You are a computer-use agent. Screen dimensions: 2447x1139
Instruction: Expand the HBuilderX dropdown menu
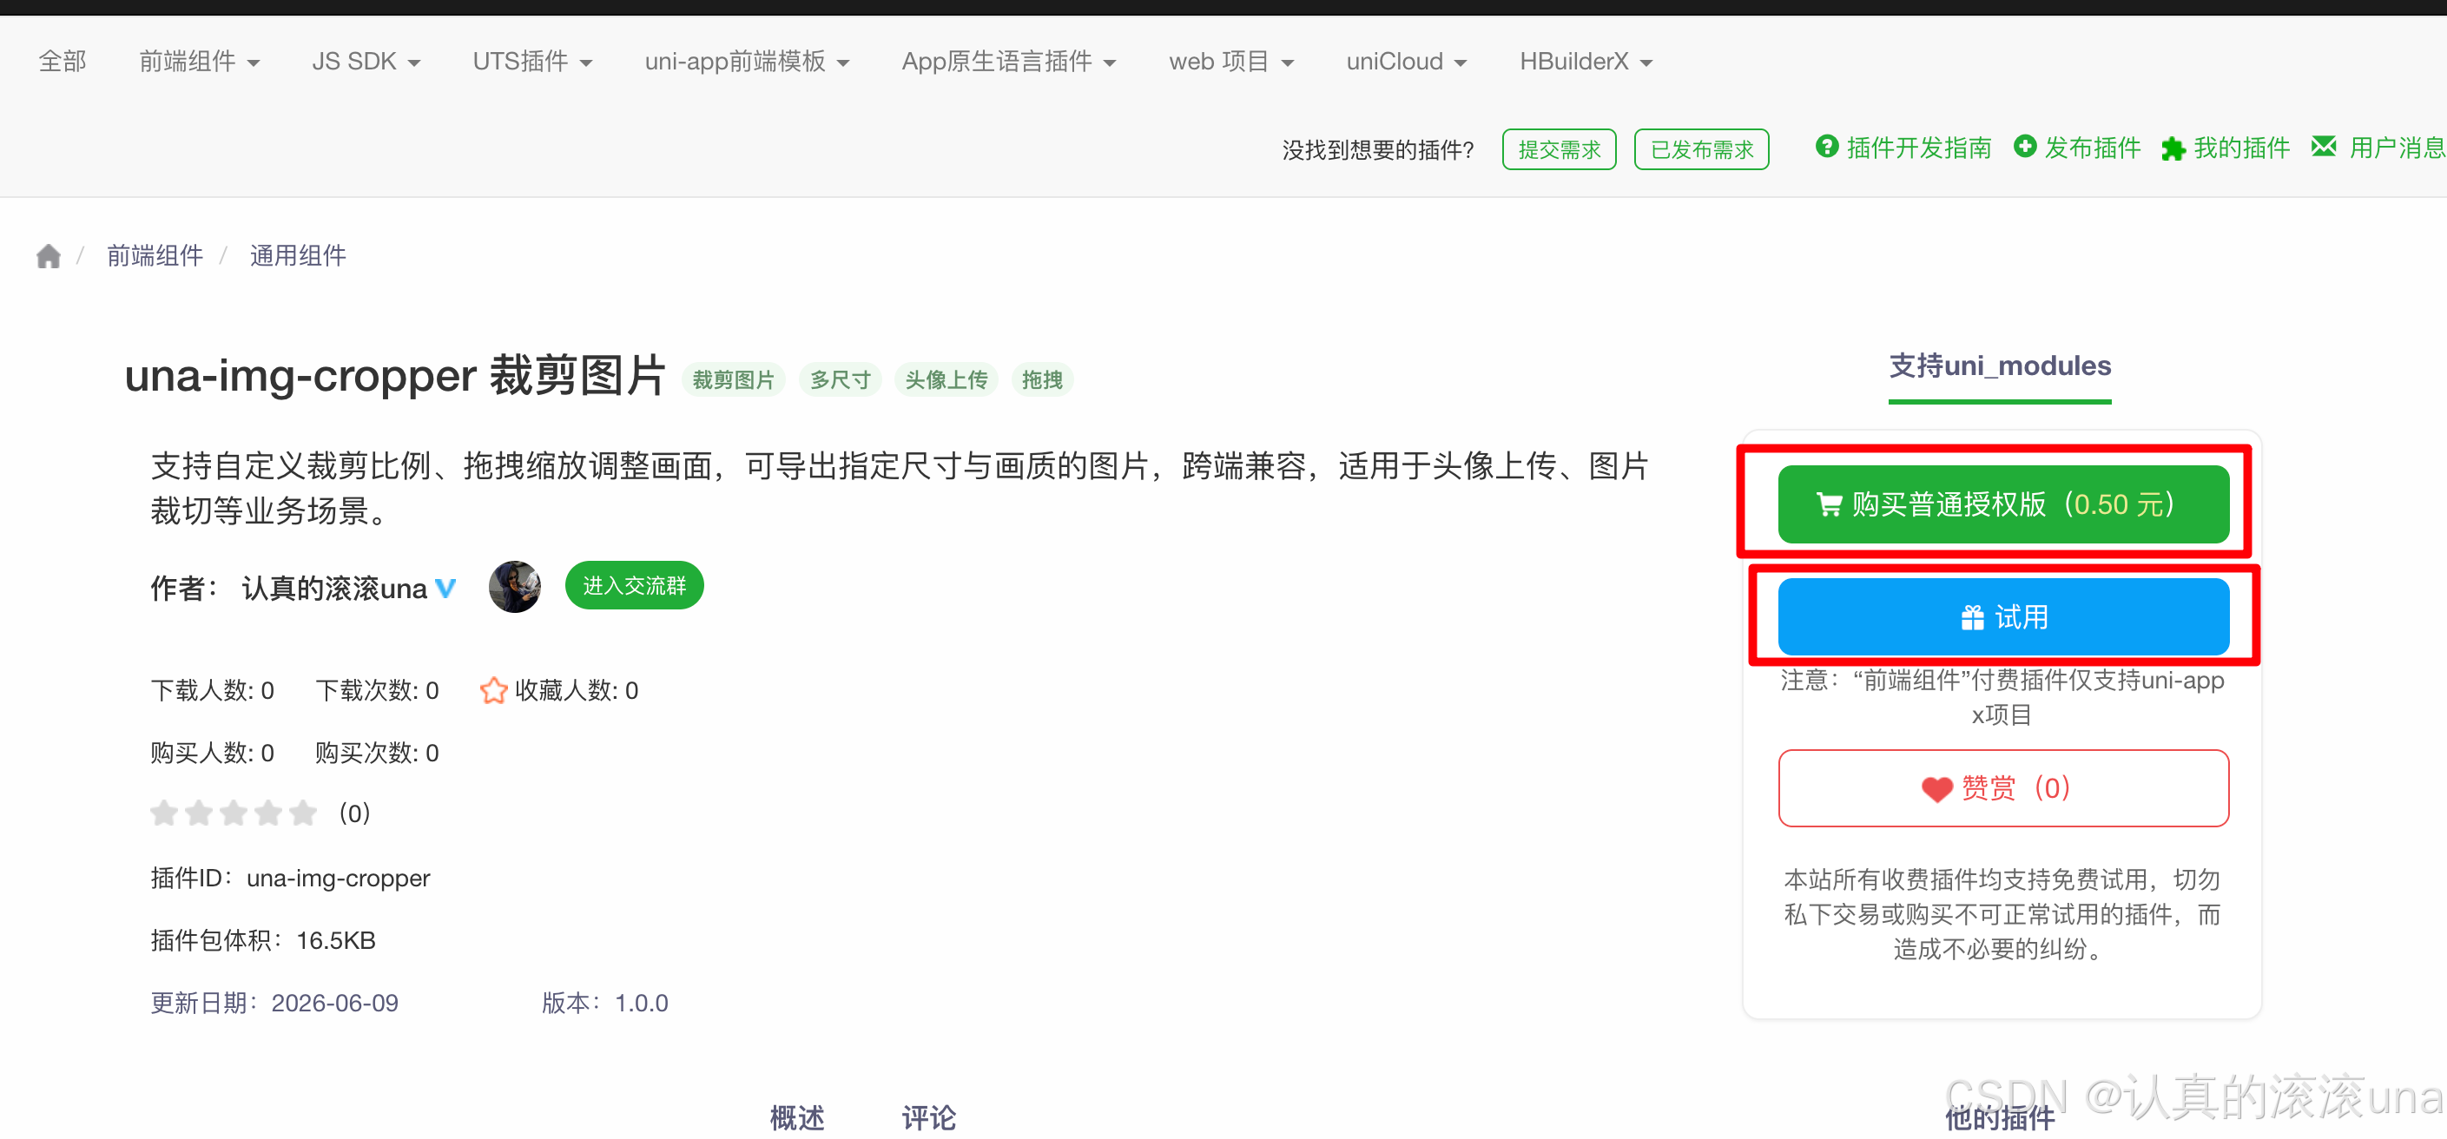tap(1586, 62)
